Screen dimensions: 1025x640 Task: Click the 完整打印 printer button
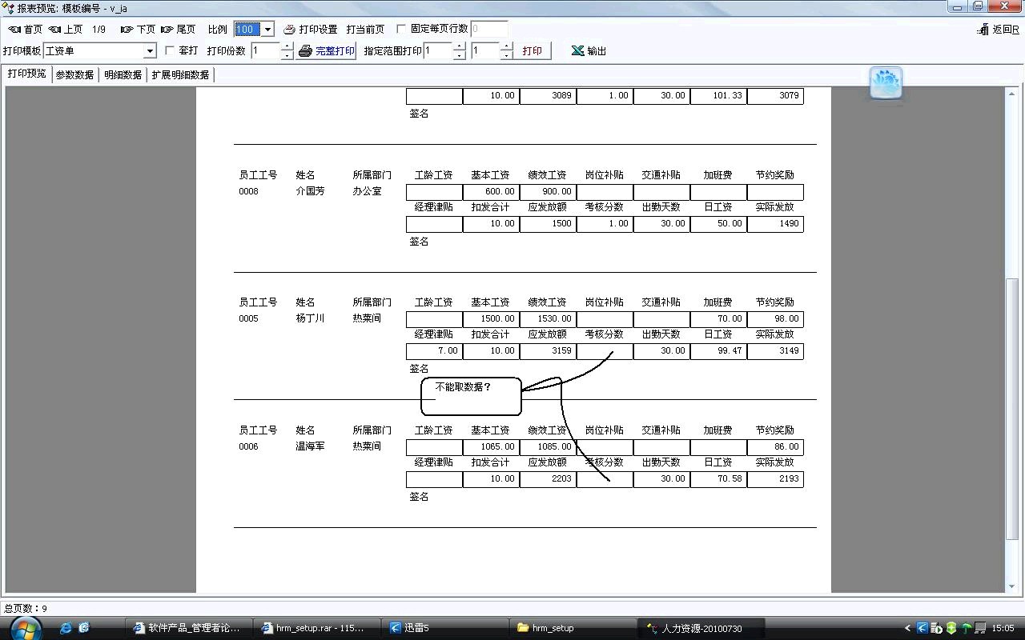[327, 51]
